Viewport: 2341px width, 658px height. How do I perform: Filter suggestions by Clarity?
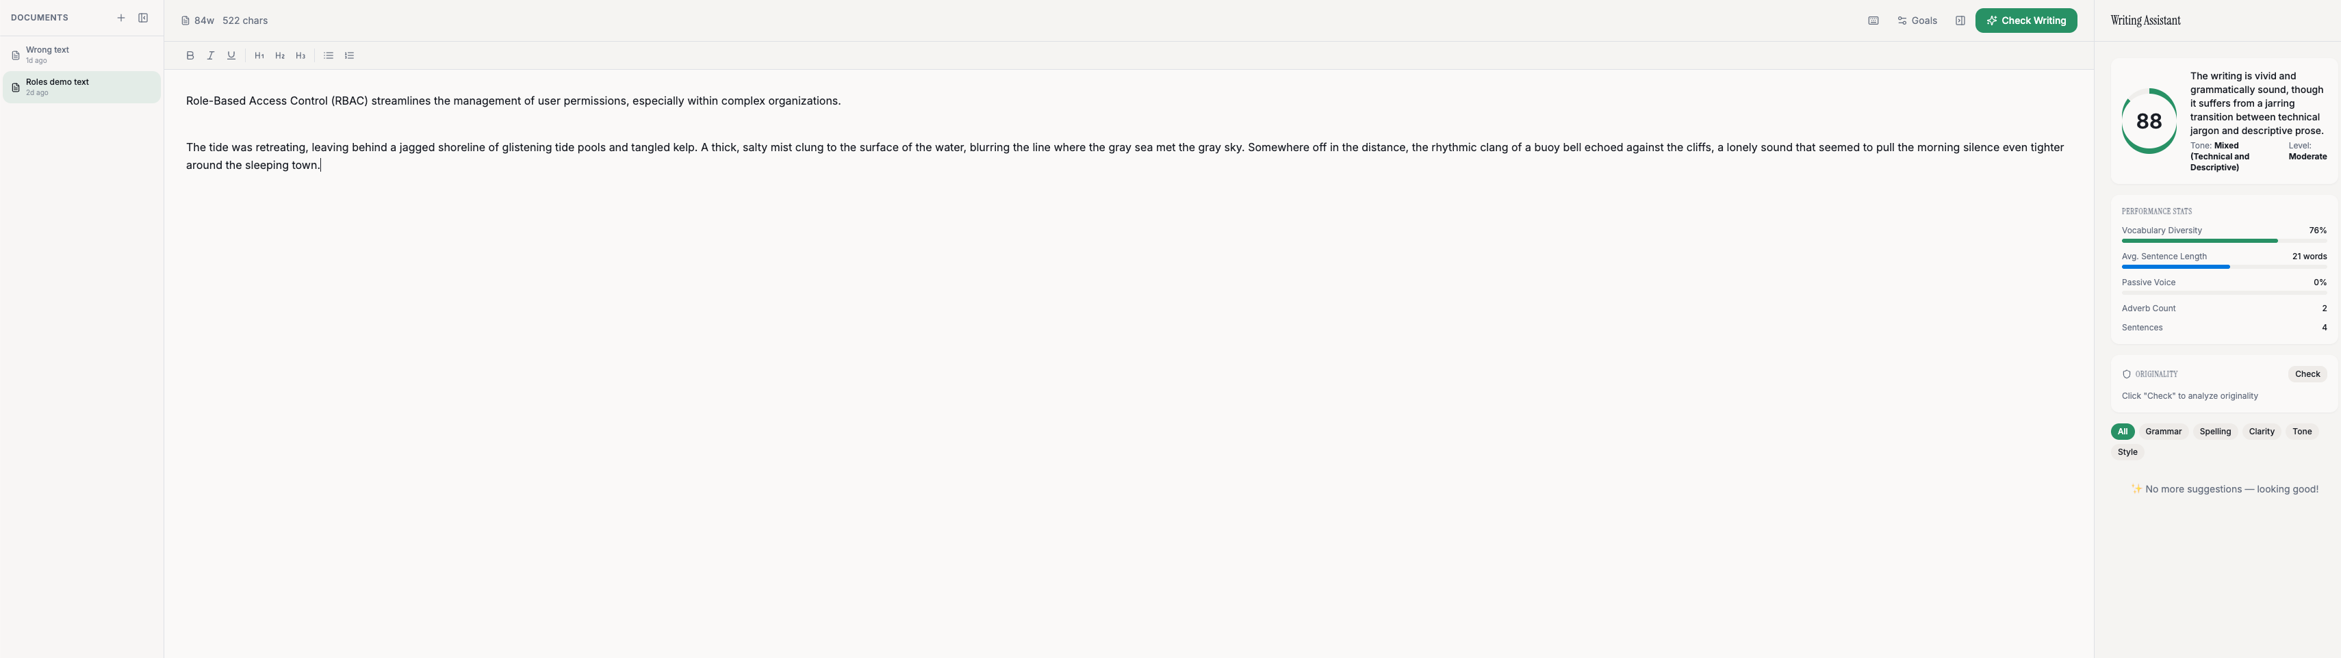click(x=2261, y=432)
